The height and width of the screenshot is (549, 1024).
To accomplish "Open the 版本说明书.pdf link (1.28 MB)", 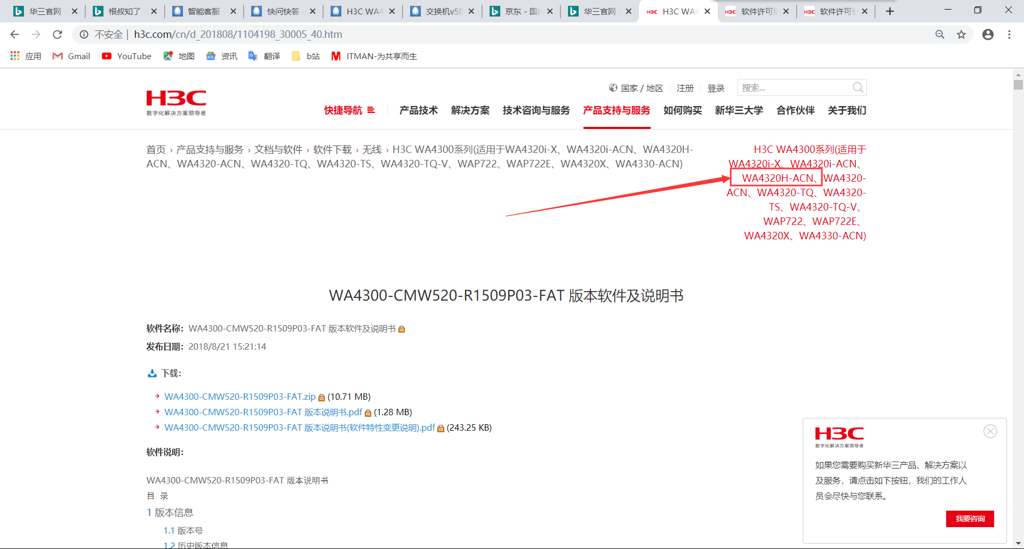I will (263, 412).
